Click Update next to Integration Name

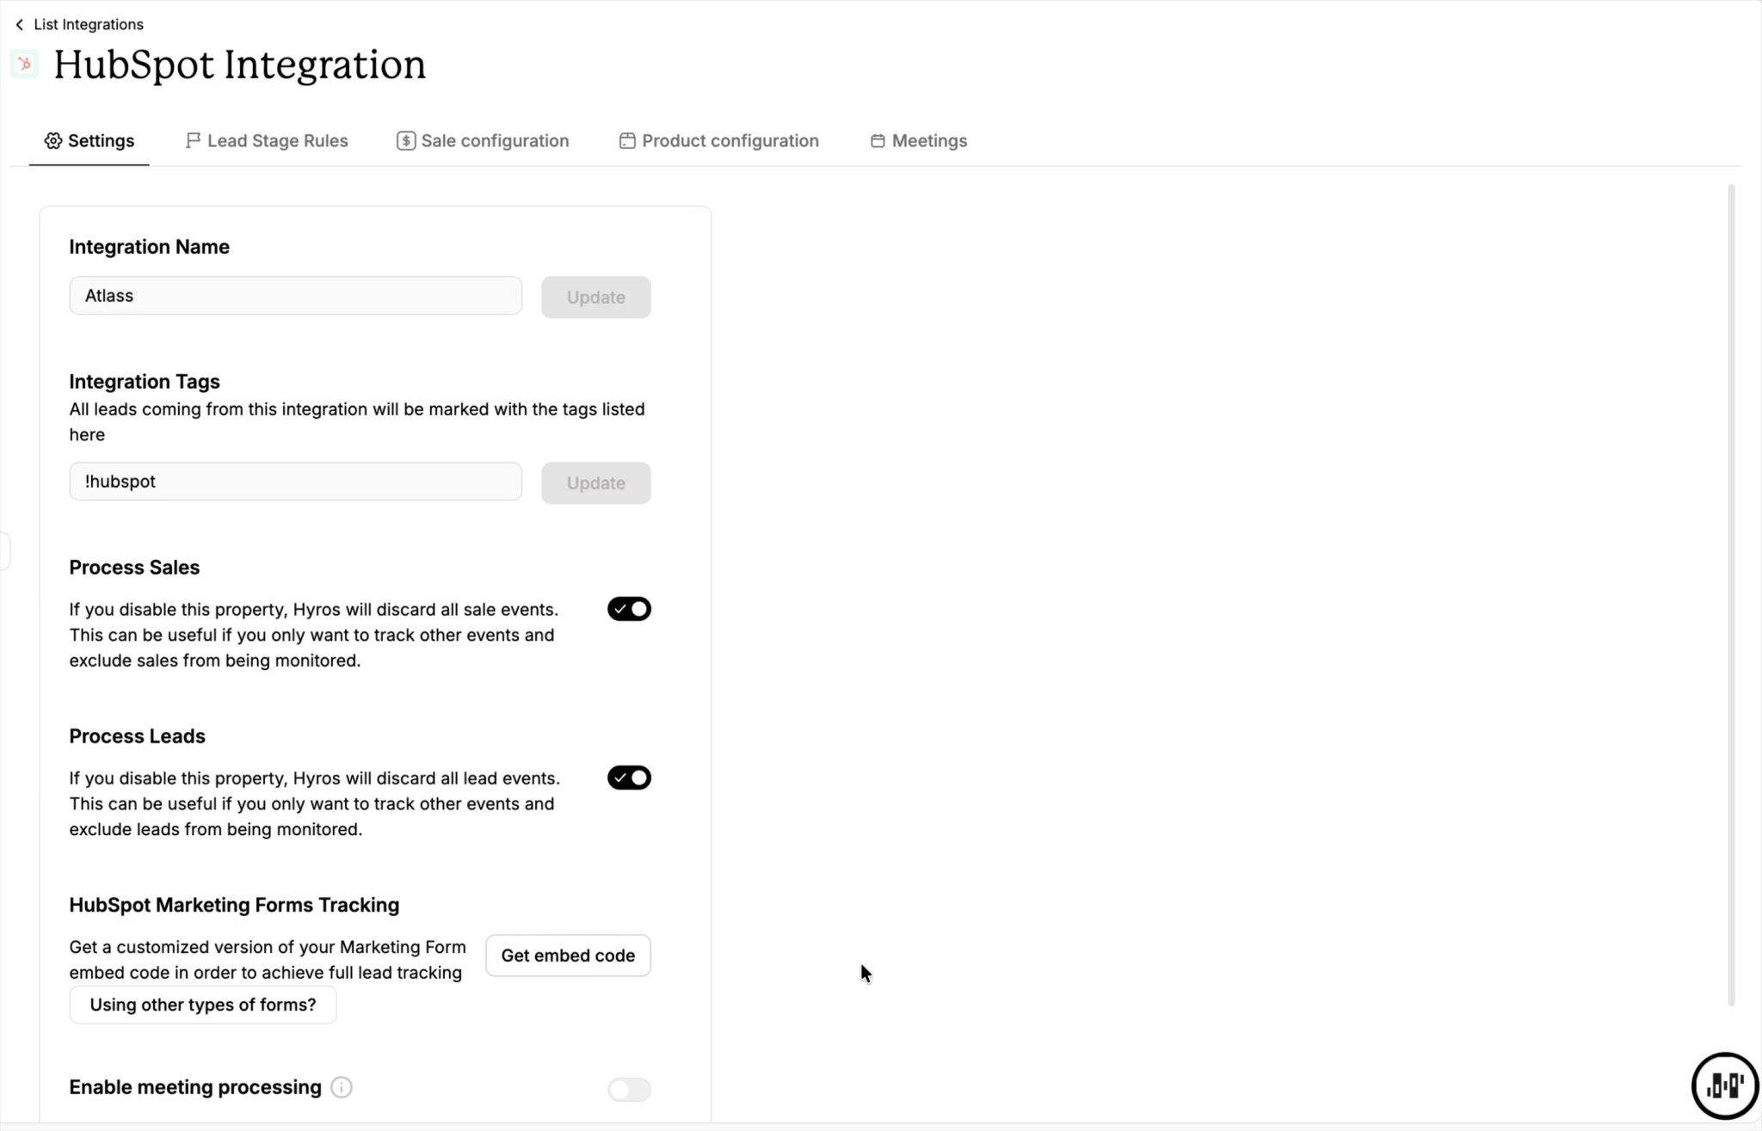click(x=596, y=298)
